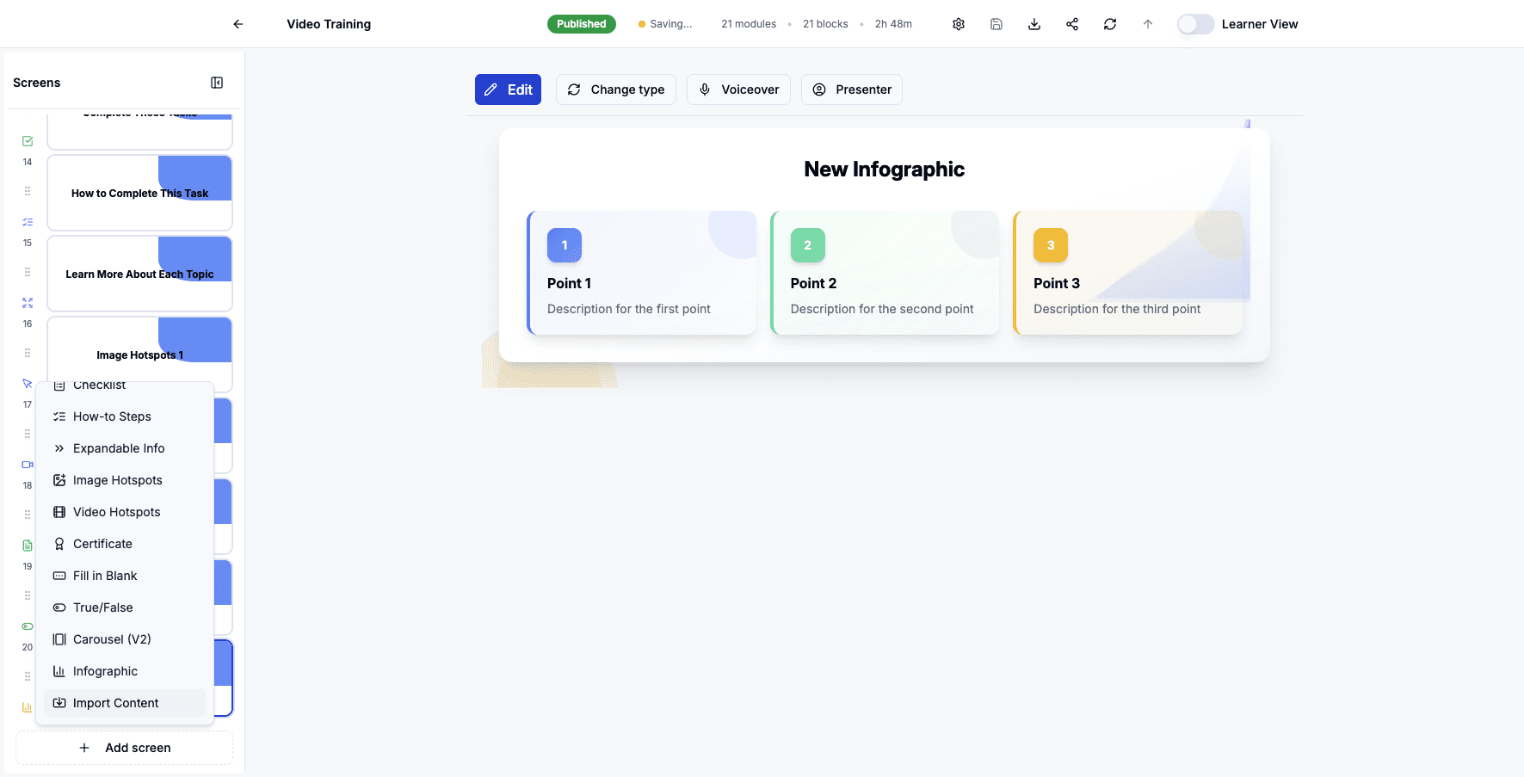Image resolution: width=1524 pixels, height=777 pixels.
Task: Choose Infographic from the block type menu
Action: pos(105,670)
